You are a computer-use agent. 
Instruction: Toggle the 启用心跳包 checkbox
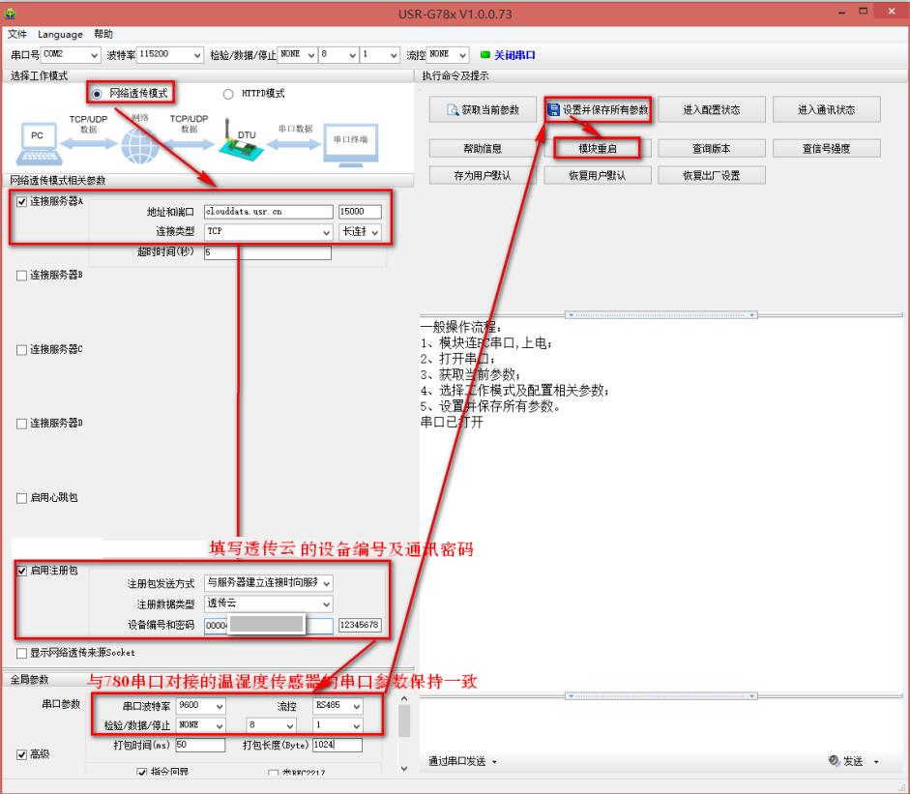(x=21, y=498)
